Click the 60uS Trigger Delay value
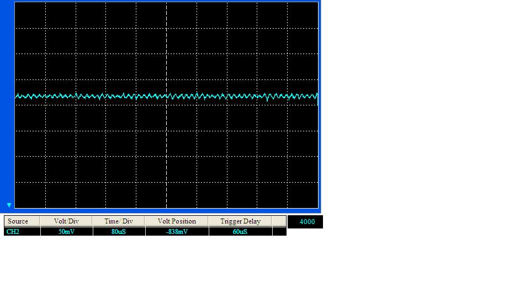The image size is (530, 298). pos(240,231)
